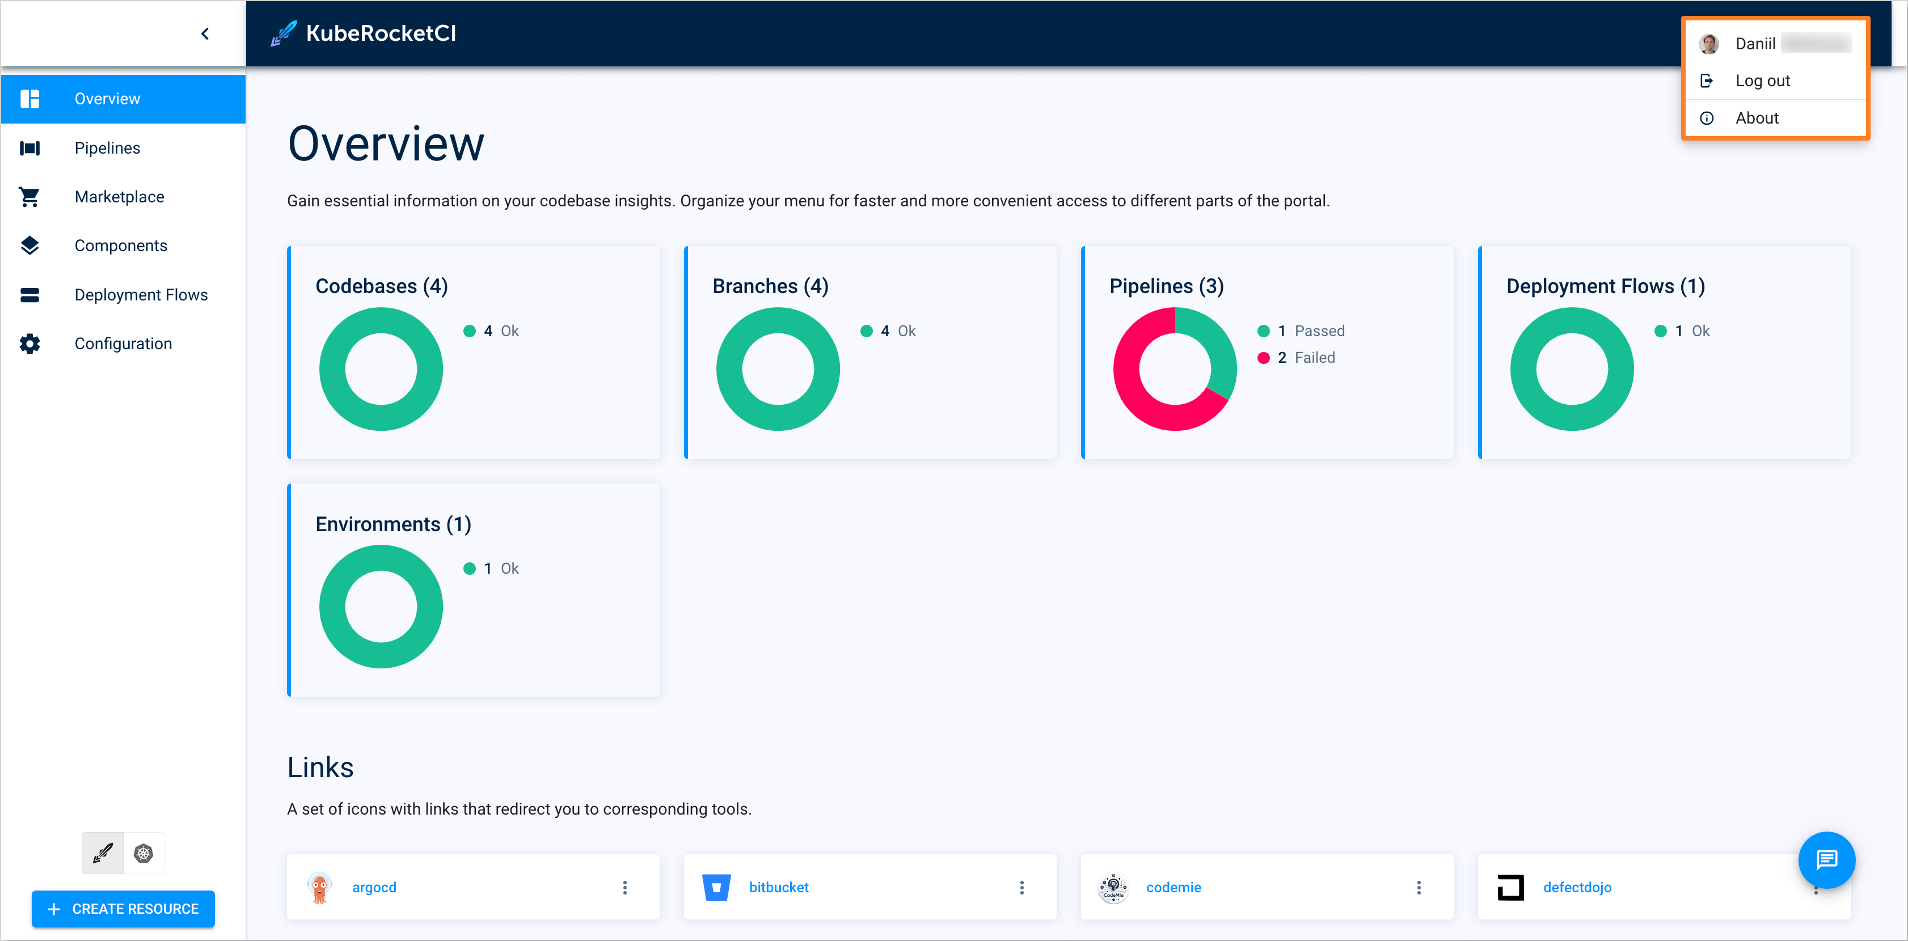Viewport: 1908px width, 941px height.
Task: Switch to Kubernetes view toggle
Action: pos(143,854)
